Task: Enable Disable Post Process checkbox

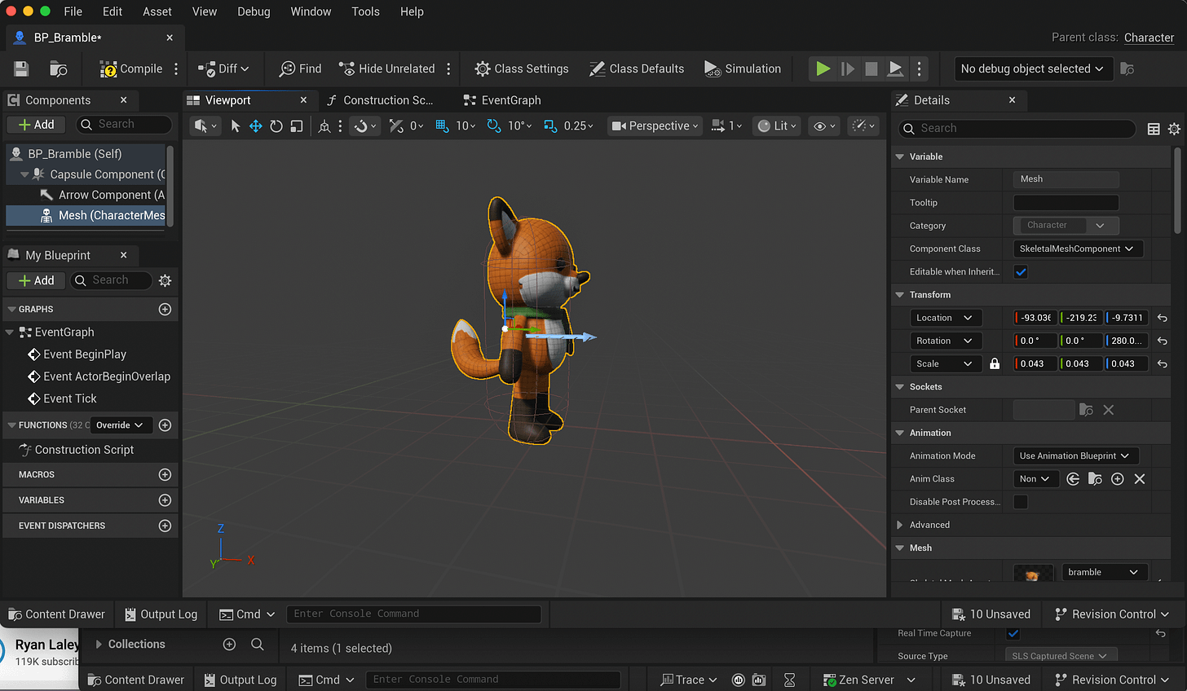Action: (1021, 502)
